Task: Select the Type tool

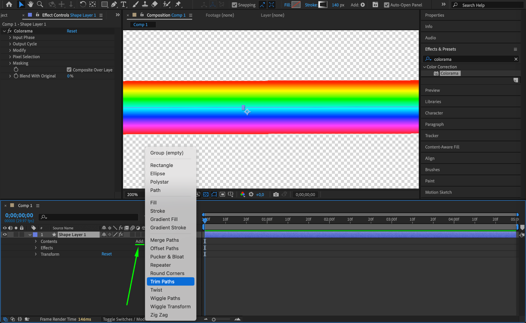Action: pyautogui.click(x=124, y=4)
